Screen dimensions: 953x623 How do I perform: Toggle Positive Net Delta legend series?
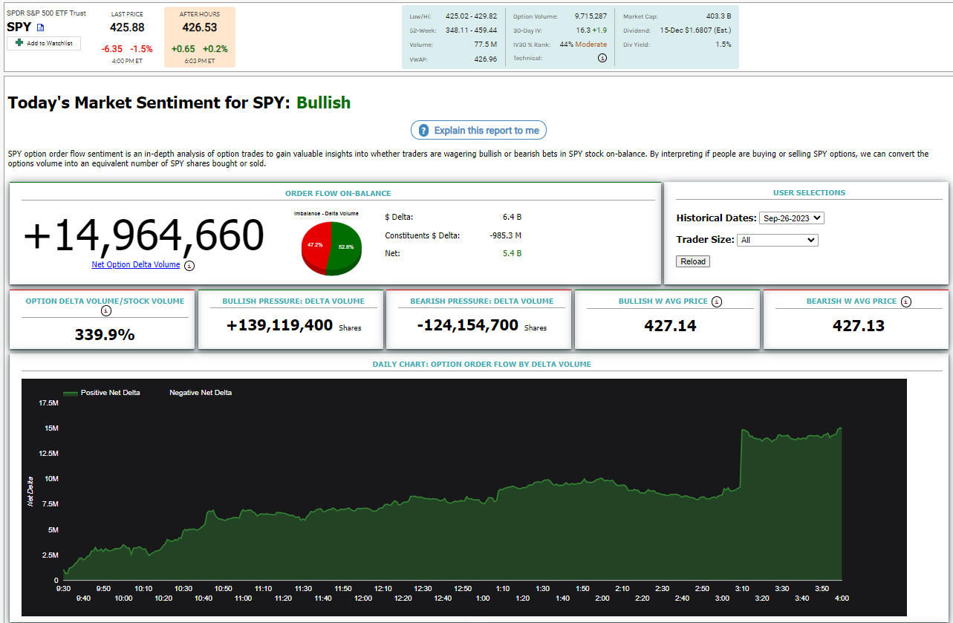(x=102, y=393)
